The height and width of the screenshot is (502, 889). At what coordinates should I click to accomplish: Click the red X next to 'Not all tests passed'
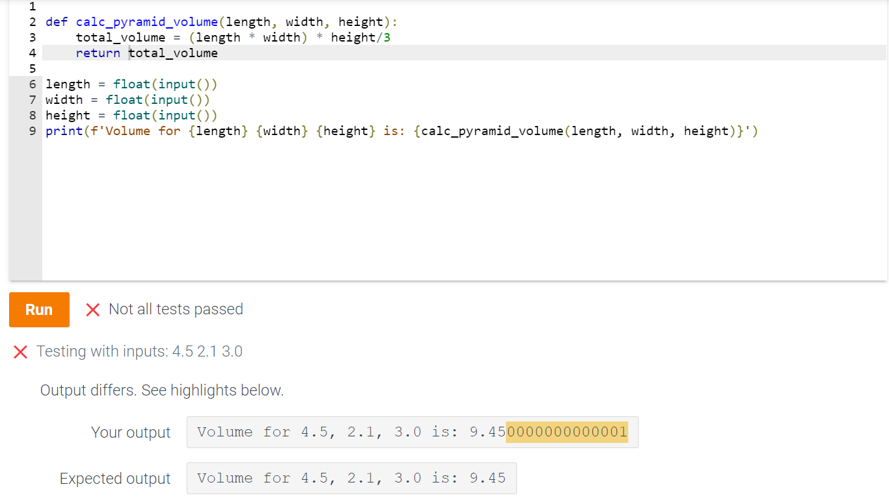(92, 310)
